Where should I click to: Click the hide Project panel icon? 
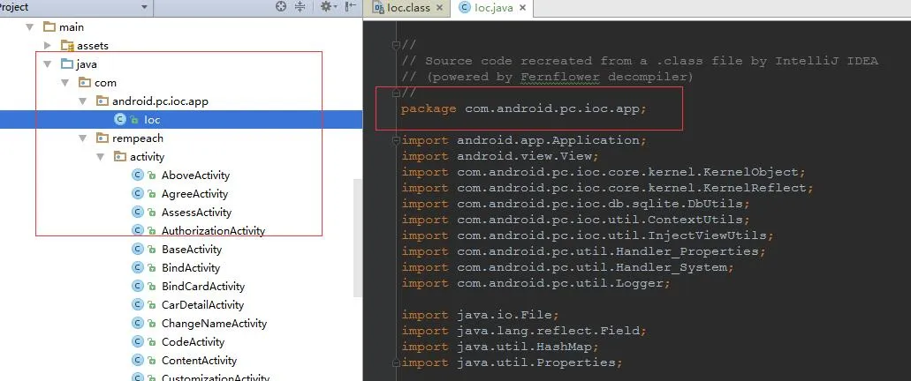pos(350,7)
